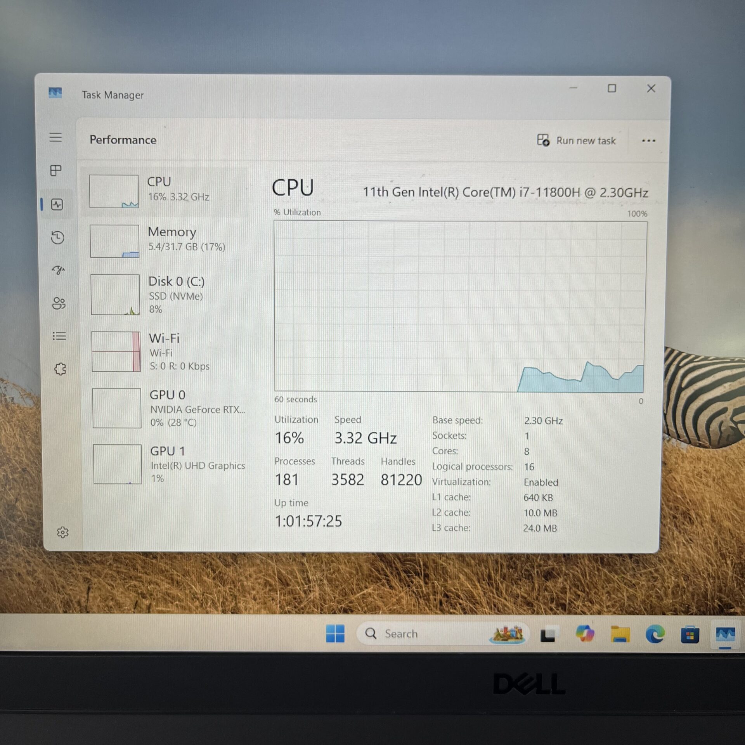Click the CPU utilization graph area
The width and height of the screenshot is (745, 745).
460,307
